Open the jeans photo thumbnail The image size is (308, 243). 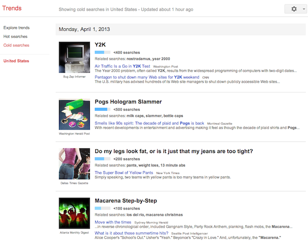coord(74,164)
